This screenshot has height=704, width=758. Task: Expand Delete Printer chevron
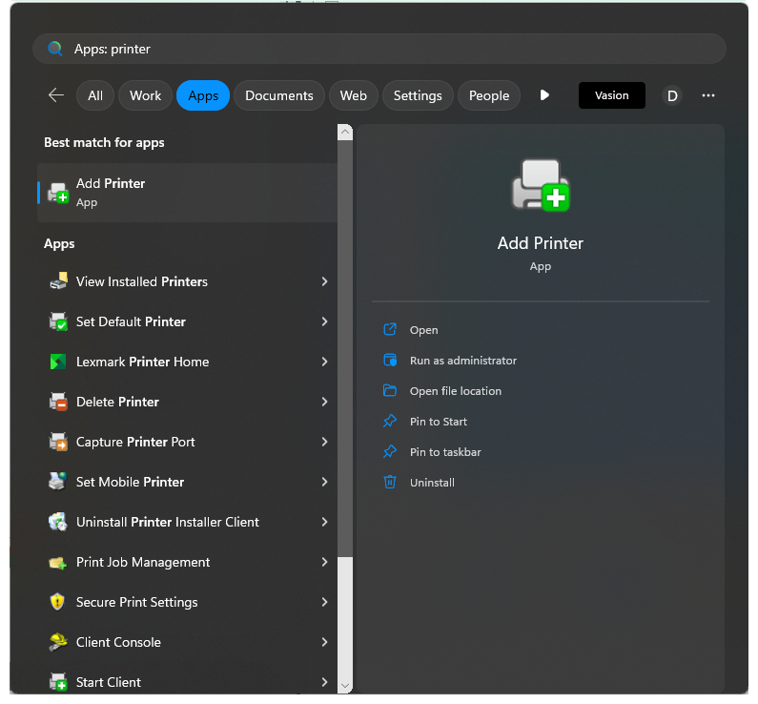(324, 402)
